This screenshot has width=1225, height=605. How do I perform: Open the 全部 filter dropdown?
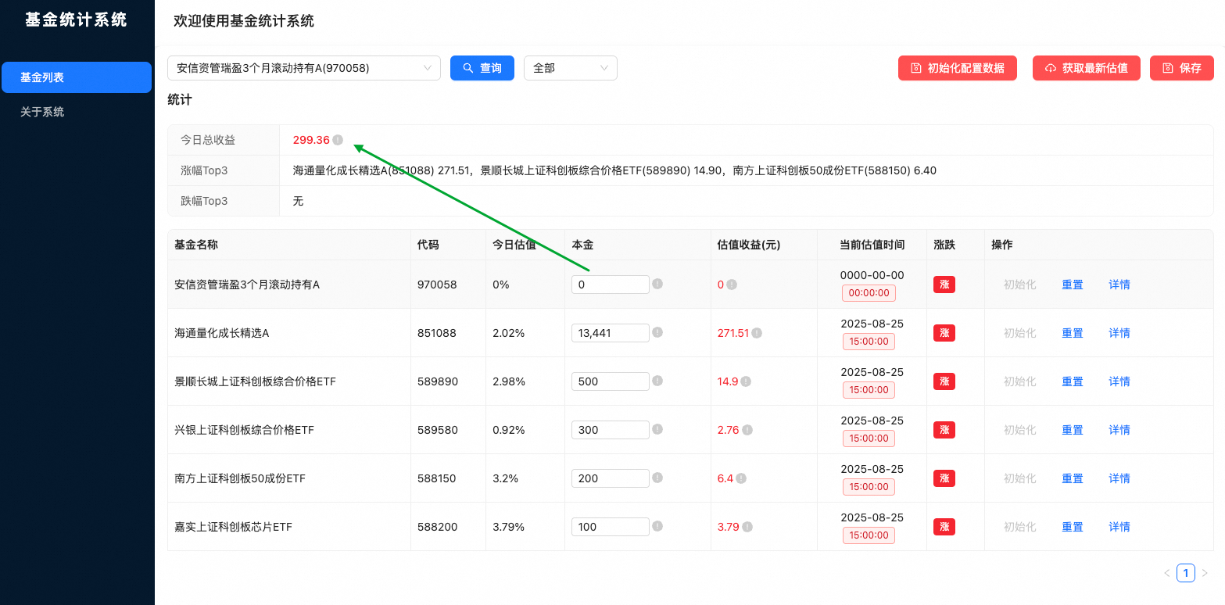click(x=571, y=68)
